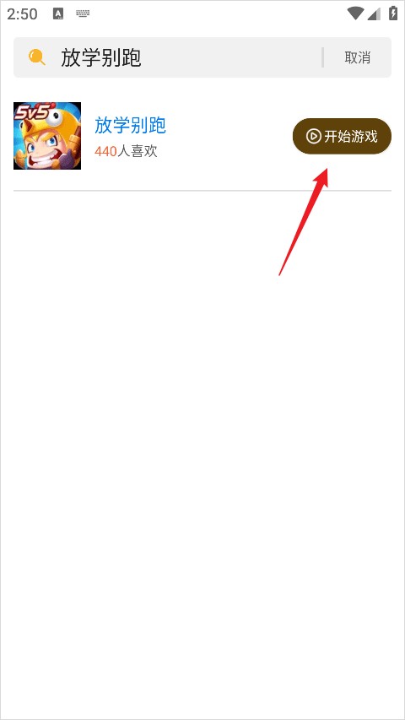Image resolution: width=405 pixels, height=720 pixels.
Task: Tap the 开始游戏 label text in the button
Action: (351, 137)
